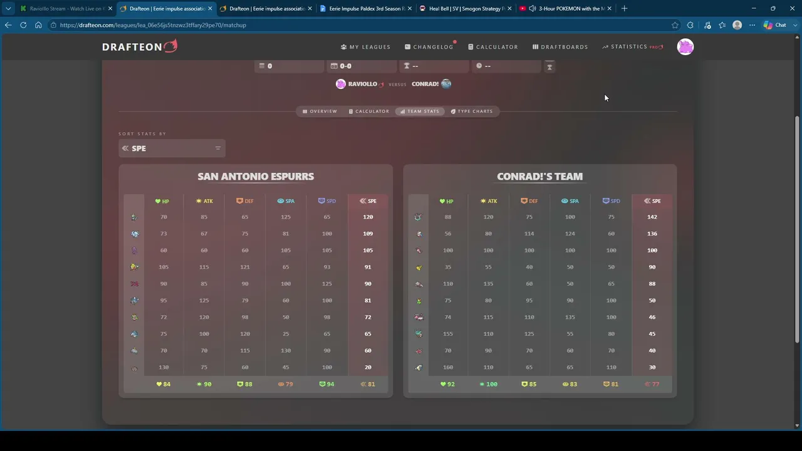This screenshot has width=802, height=451.
Task: Sort San Antonio Espurrs by ATK column
Action: (x=204, y=201)
